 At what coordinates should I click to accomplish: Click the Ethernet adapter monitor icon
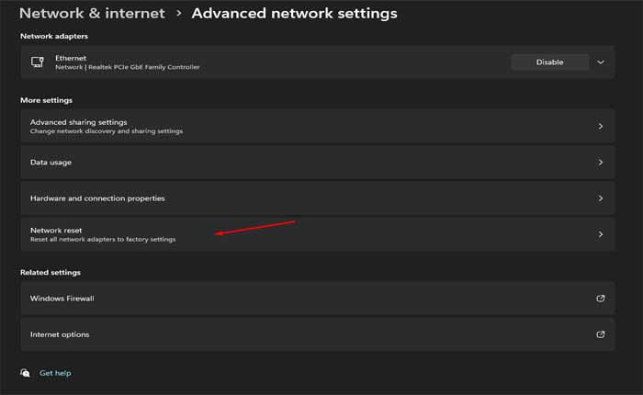click(38, 62)
